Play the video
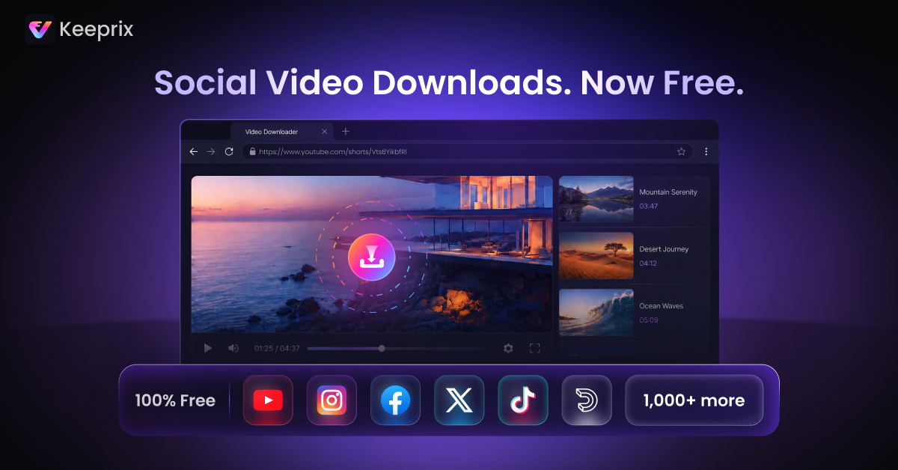This screenshot has height=470, width=898. coord(208,348)
